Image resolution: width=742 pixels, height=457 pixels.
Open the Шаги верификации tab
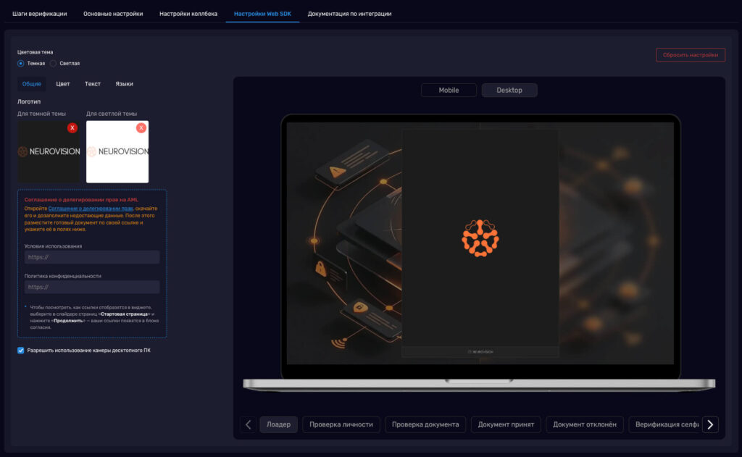(40, 14)
